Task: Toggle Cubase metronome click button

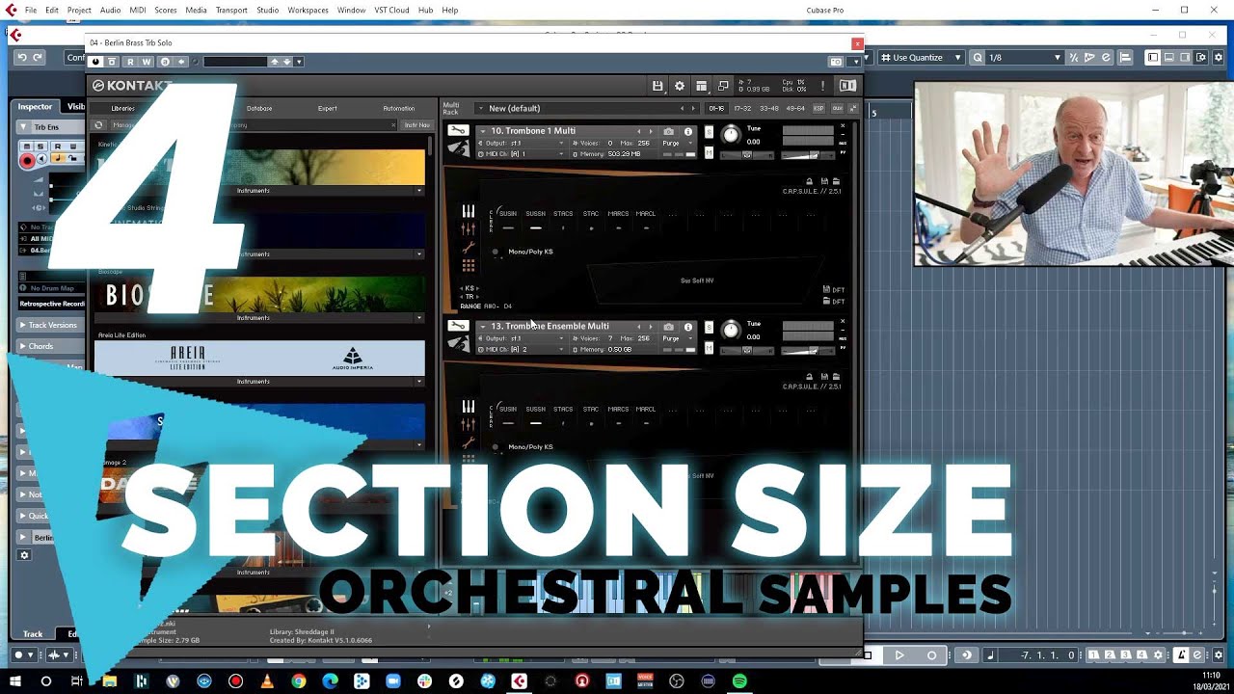Action: click(x=1181, y=655)
